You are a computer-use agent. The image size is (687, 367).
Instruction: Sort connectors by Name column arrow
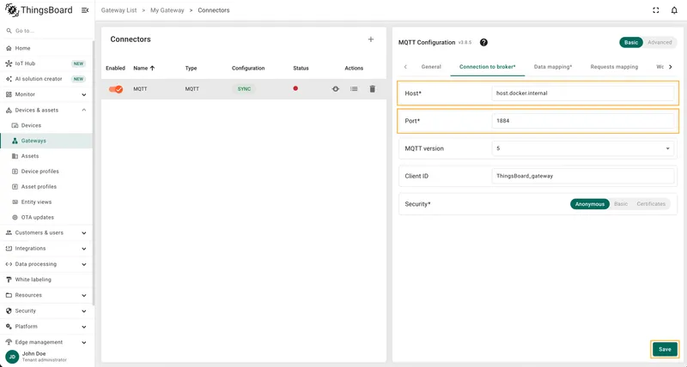pos(153,69)
